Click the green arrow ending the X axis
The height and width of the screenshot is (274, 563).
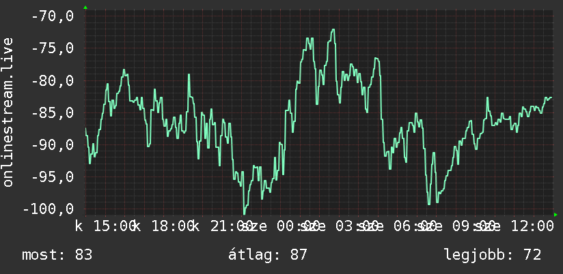click(x=555, y=215)
